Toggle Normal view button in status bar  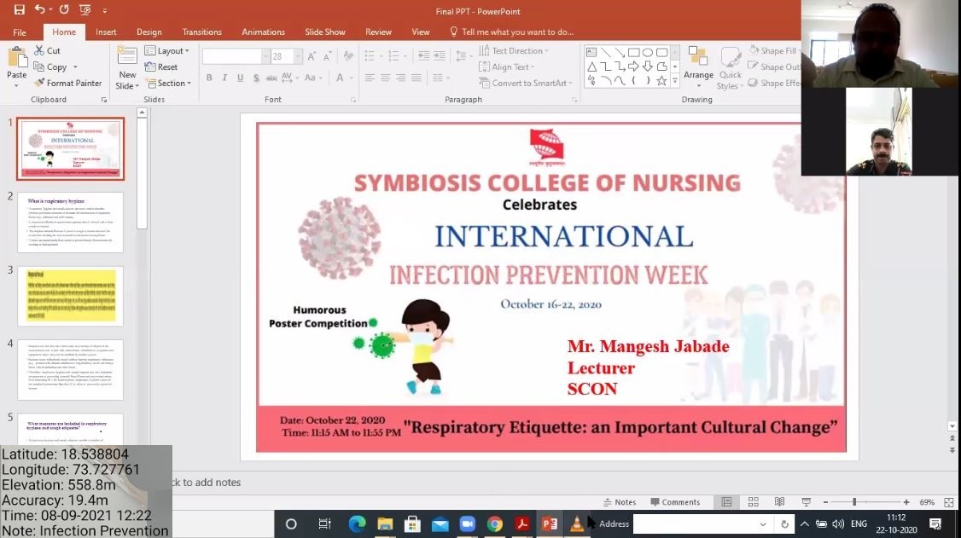[x=726, y=502]
